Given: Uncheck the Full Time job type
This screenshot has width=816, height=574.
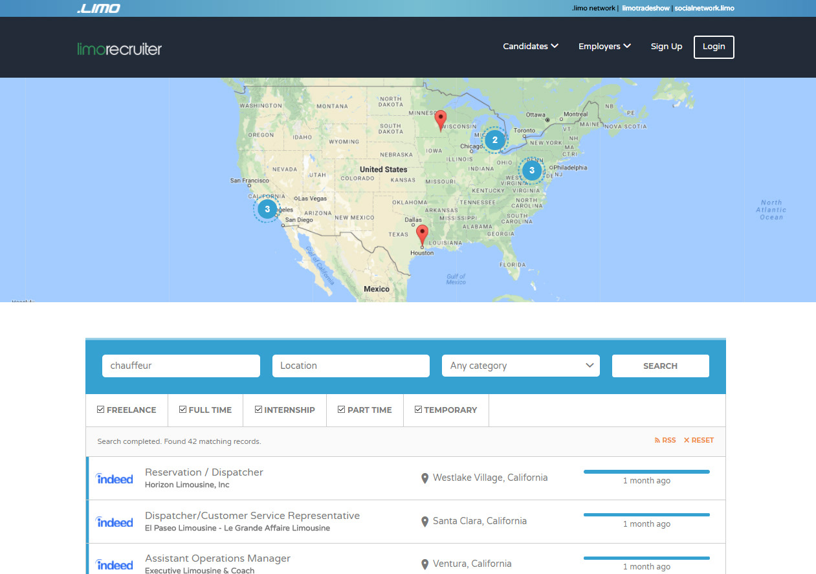Looking at the screenshot, I should point(183,410).
